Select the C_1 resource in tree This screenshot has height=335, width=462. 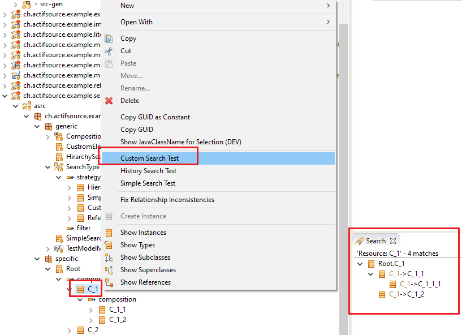click(93, 289)
